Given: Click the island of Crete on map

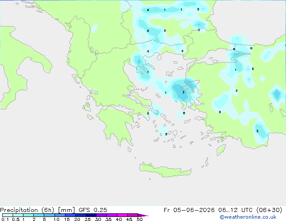Looking at the screenshot, I should [165, 170].
